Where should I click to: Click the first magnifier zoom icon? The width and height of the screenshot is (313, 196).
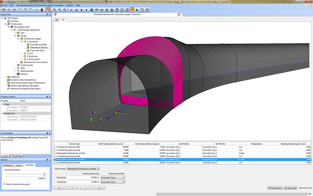coord(54,10)
